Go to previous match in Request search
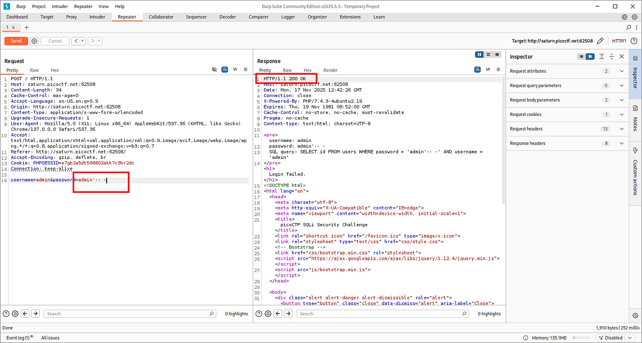The height and width of the screenshot is (343, 642). pos(26,313)
